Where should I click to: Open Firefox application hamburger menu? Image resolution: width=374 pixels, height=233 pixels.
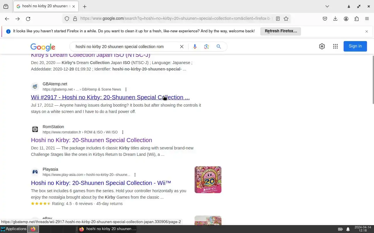[x=367, y=19]
